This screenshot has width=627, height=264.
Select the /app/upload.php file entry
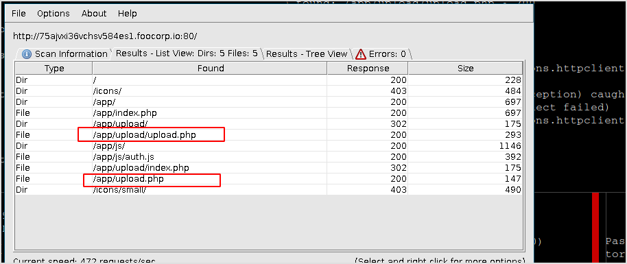(269, 178)
